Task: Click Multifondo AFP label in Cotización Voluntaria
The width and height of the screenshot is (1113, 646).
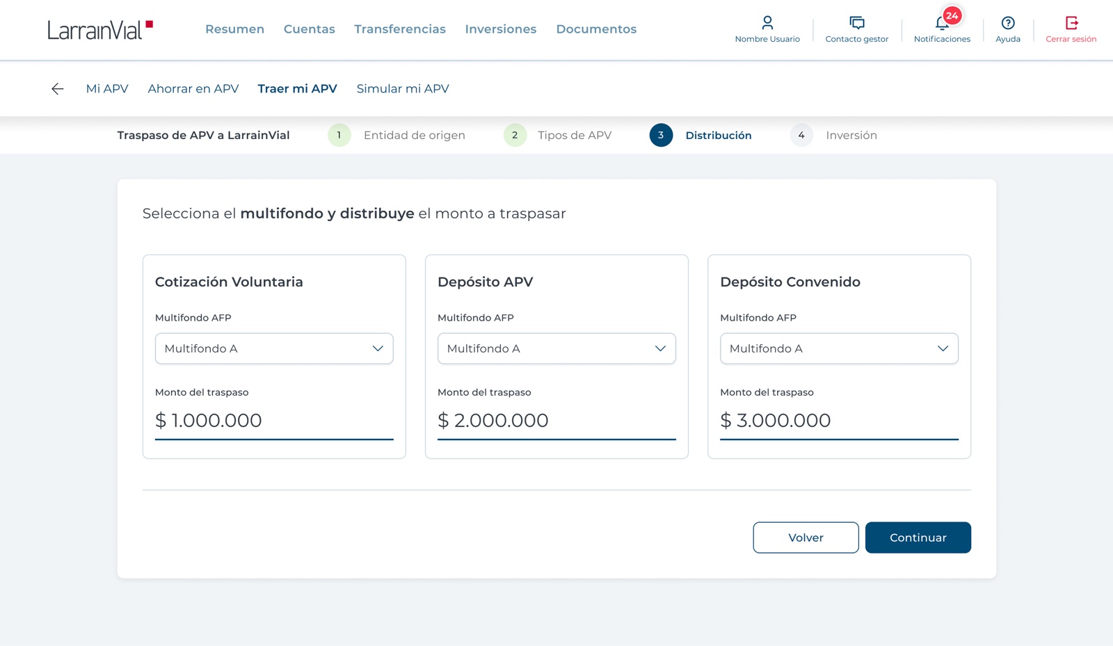Action: click(193, 318)
